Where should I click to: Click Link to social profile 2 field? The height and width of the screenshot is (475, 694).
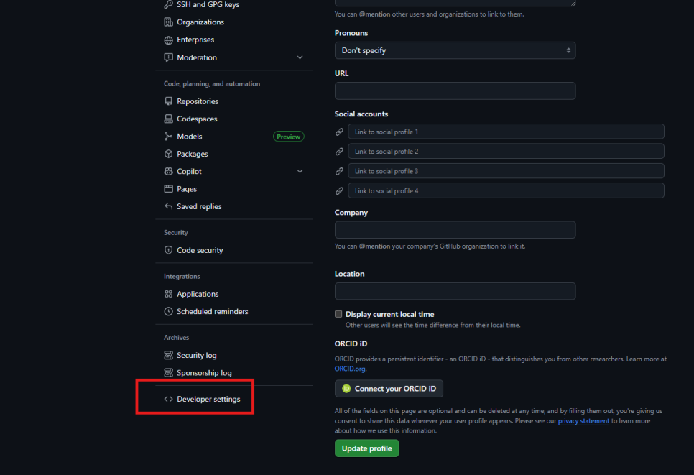click(x=506, y=152)
